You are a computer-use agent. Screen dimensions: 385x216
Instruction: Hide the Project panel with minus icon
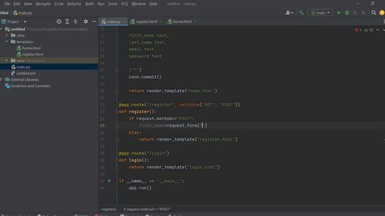[94, 22]
